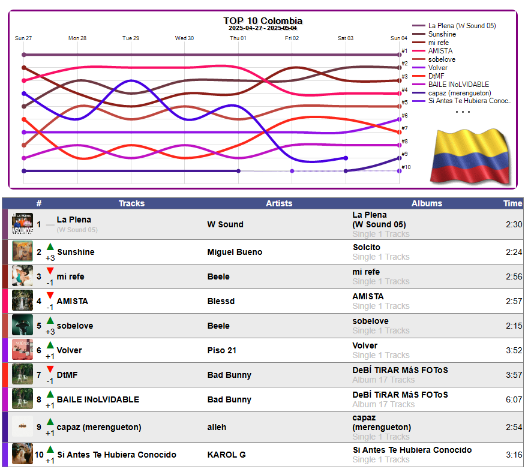Click Sun 27 date label on chart
The height and width of the screenshot is (472, 528).
pyautogui.click(x=23, y=38)
